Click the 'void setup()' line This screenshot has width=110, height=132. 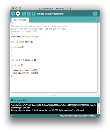(x=18, y=47)
